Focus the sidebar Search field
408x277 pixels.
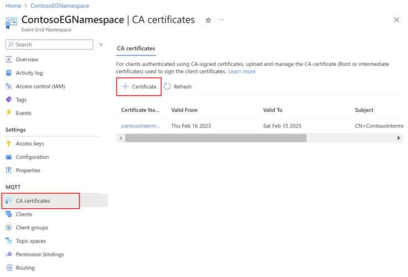click(x=49, y=44)
